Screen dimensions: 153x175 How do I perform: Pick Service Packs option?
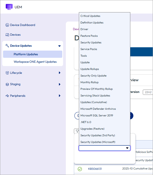[x=105, y=49]
